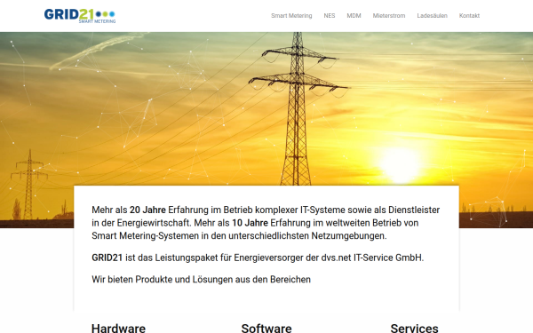The width and height of the screenshot is (533, 333).
Task: Go to the NES navigation link
Action: (329, 16)
